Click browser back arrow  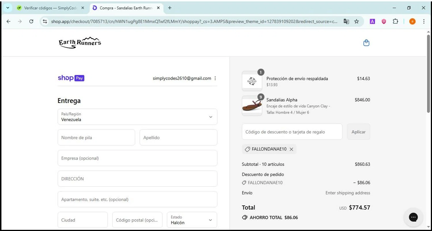[8, 21]
